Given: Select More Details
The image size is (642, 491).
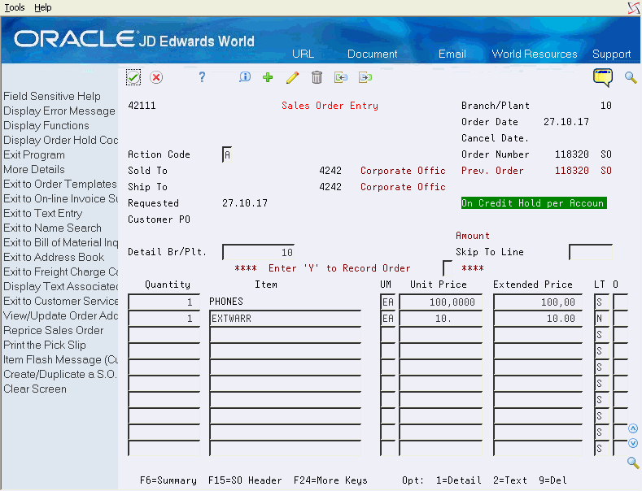Looking at the screenshot, I should coord(34,169).
